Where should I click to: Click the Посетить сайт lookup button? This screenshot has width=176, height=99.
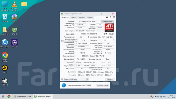pyautogui.click(x=108, y=21)
